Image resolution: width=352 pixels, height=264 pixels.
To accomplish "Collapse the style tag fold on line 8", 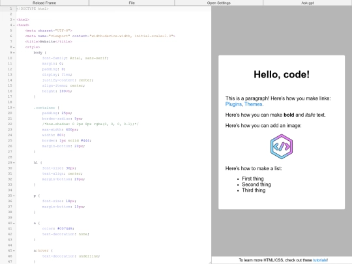I will 14,47.
